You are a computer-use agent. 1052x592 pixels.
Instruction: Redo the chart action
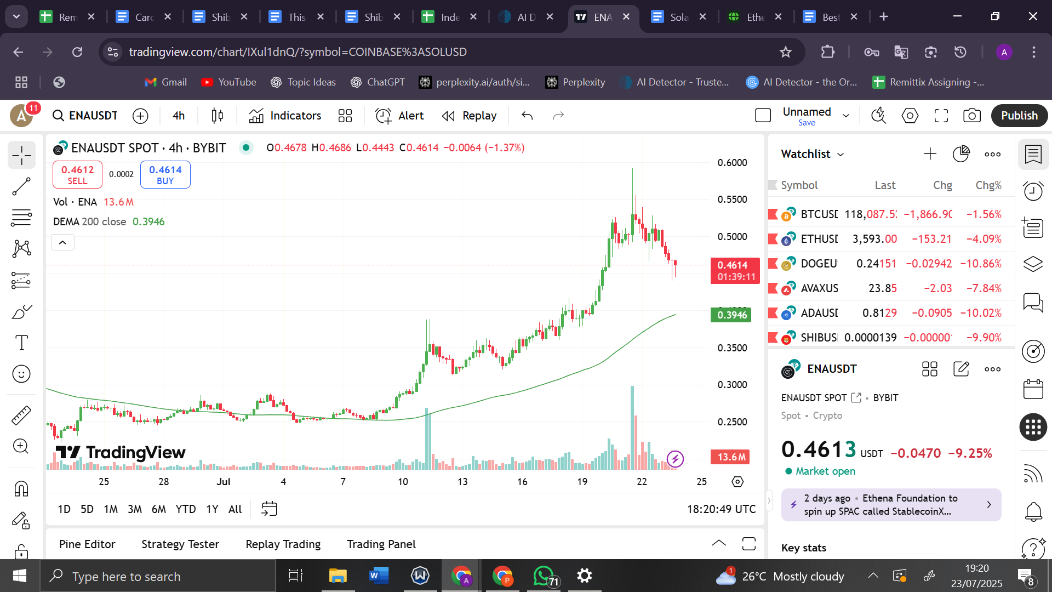click(x=558, y=116)
